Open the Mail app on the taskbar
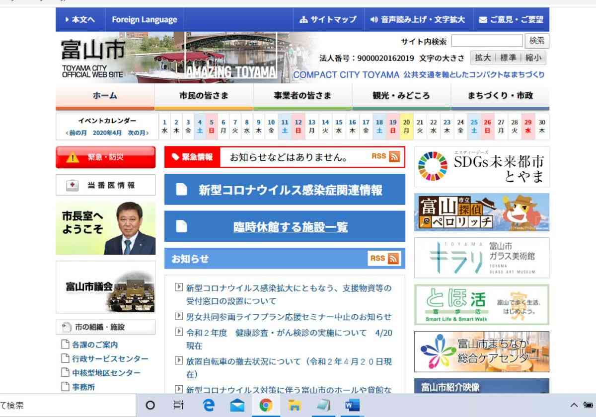This screenshot has width=596, height=417. 237,406
